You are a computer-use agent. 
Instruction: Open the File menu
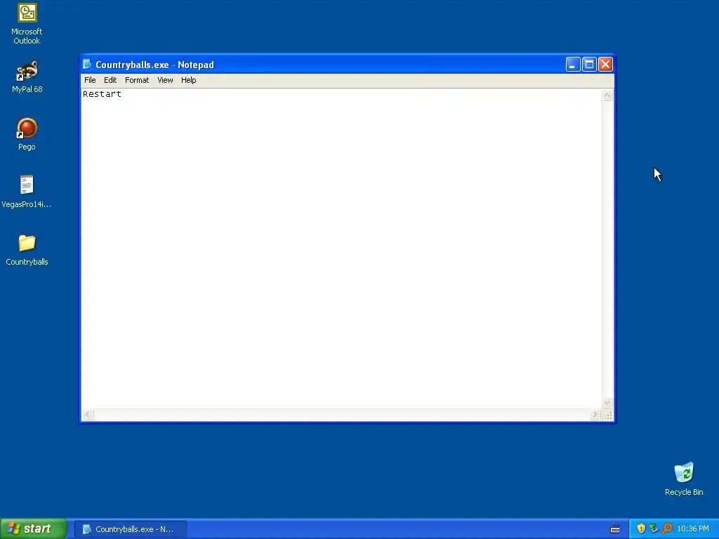click(90, 80)
